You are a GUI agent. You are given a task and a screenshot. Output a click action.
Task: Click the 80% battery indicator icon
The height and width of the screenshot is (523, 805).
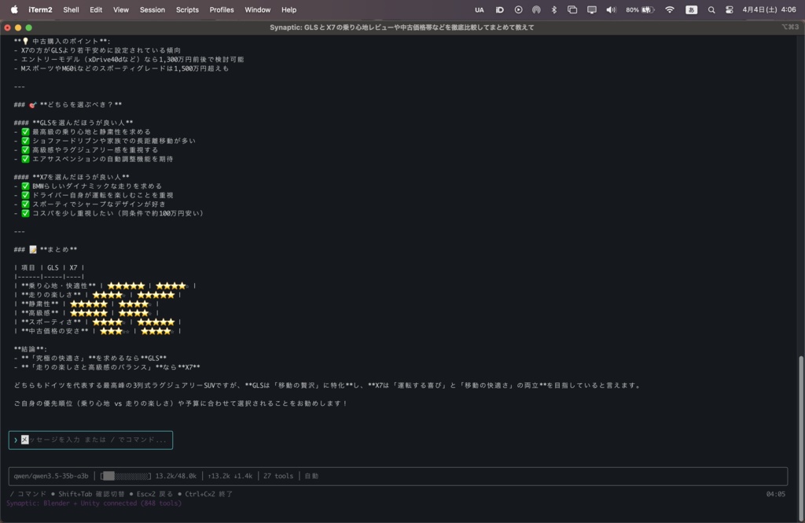[x=643, y=9]
